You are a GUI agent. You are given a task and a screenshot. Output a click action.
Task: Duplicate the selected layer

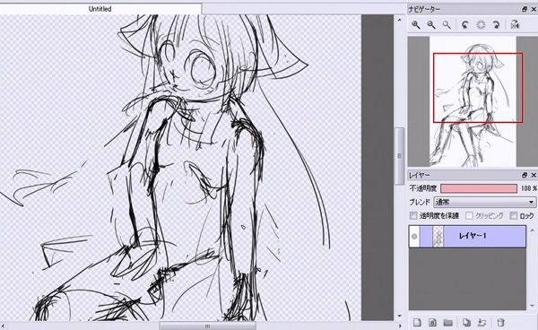click(466, 323)
